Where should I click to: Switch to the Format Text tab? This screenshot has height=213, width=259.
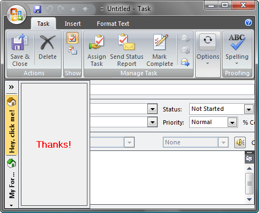[113, 24]
